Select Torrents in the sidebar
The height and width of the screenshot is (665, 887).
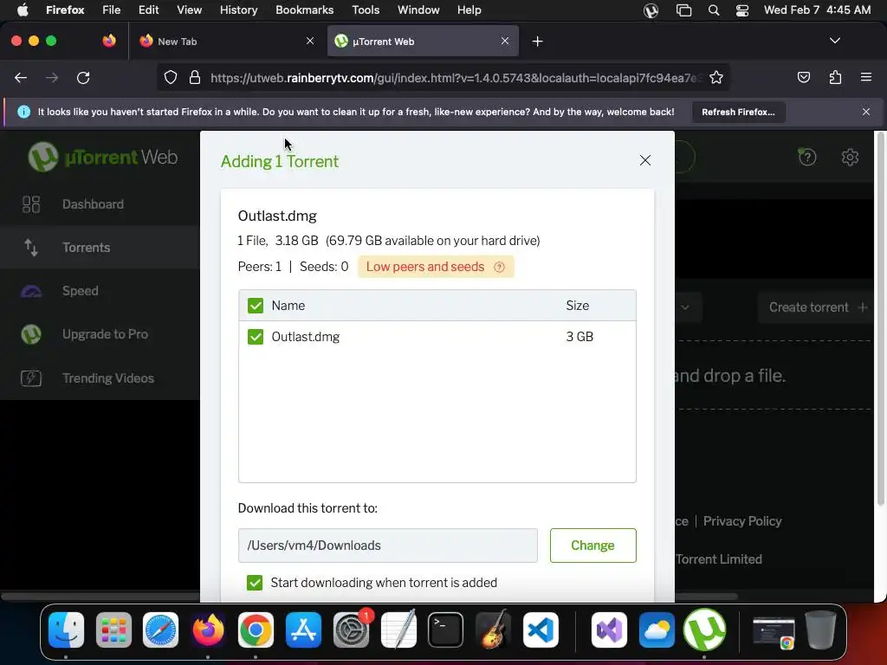point(100,247)
